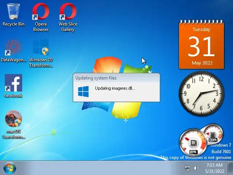This screenshot has height=175, width=233.
Task: Click 'Tuesday' on the calendar gadget
Action: (x=201, y=30)
